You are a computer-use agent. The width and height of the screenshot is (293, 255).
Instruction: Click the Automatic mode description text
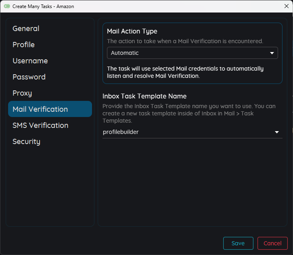coord(185,72)
